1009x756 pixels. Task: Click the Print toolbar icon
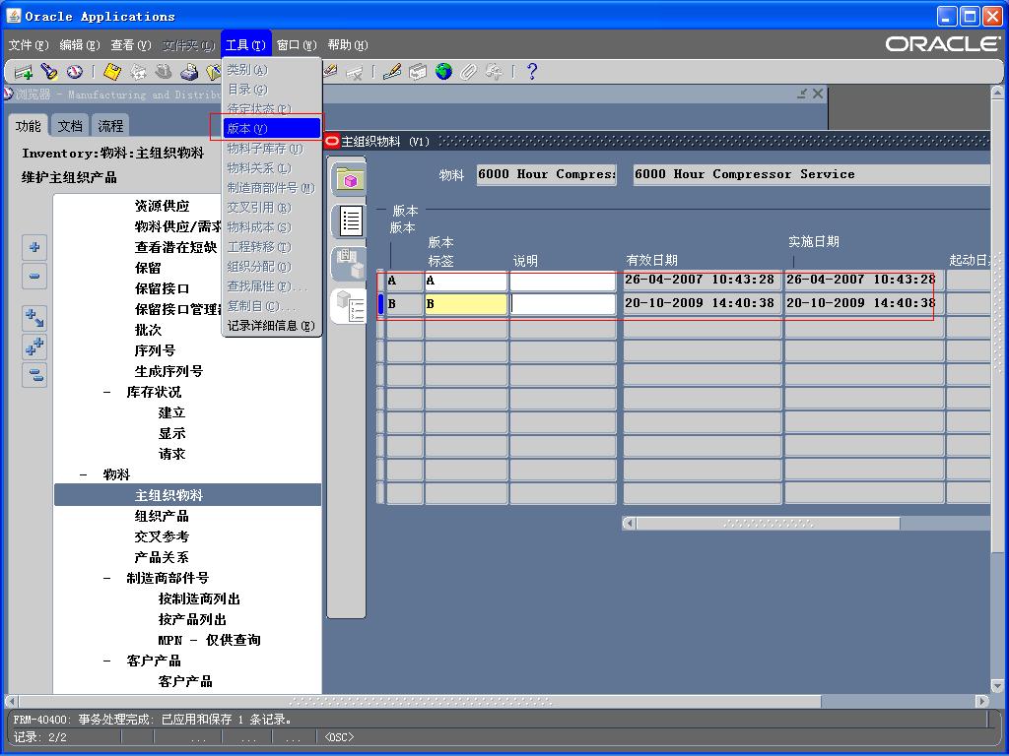(189, 72)
